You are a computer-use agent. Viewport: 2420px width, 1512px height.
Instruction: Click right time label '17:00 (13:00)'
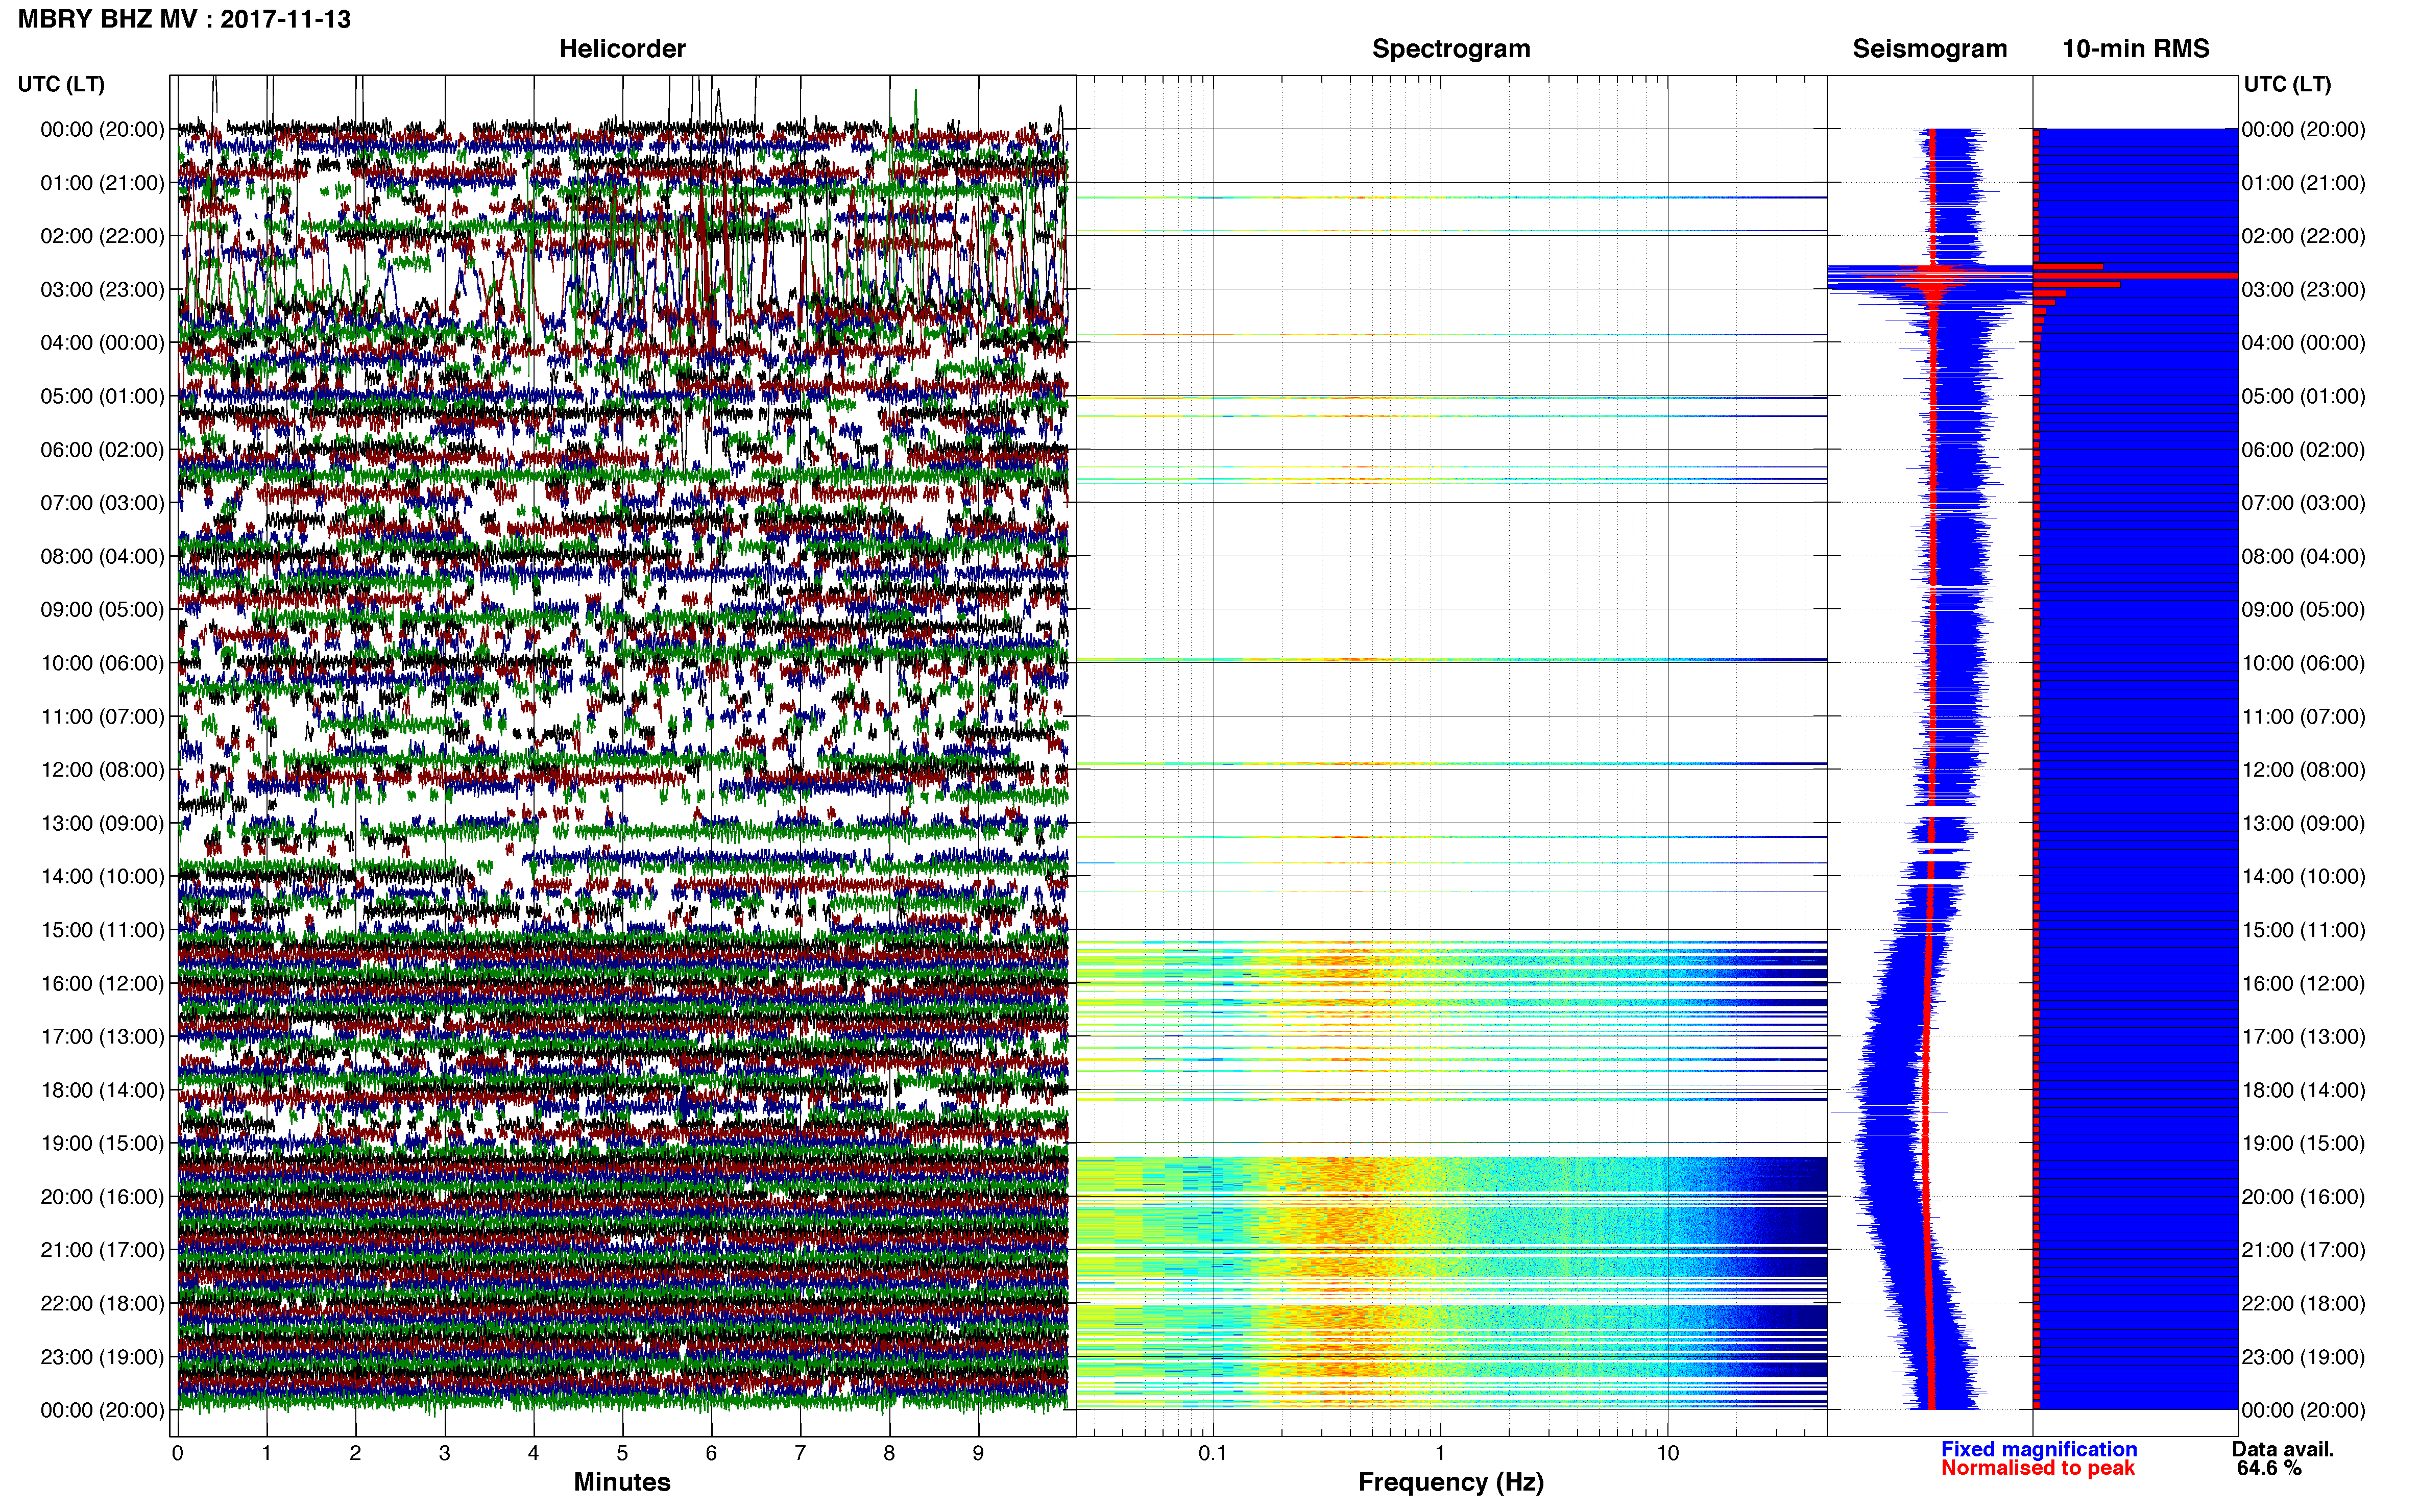[2304, 1037]
